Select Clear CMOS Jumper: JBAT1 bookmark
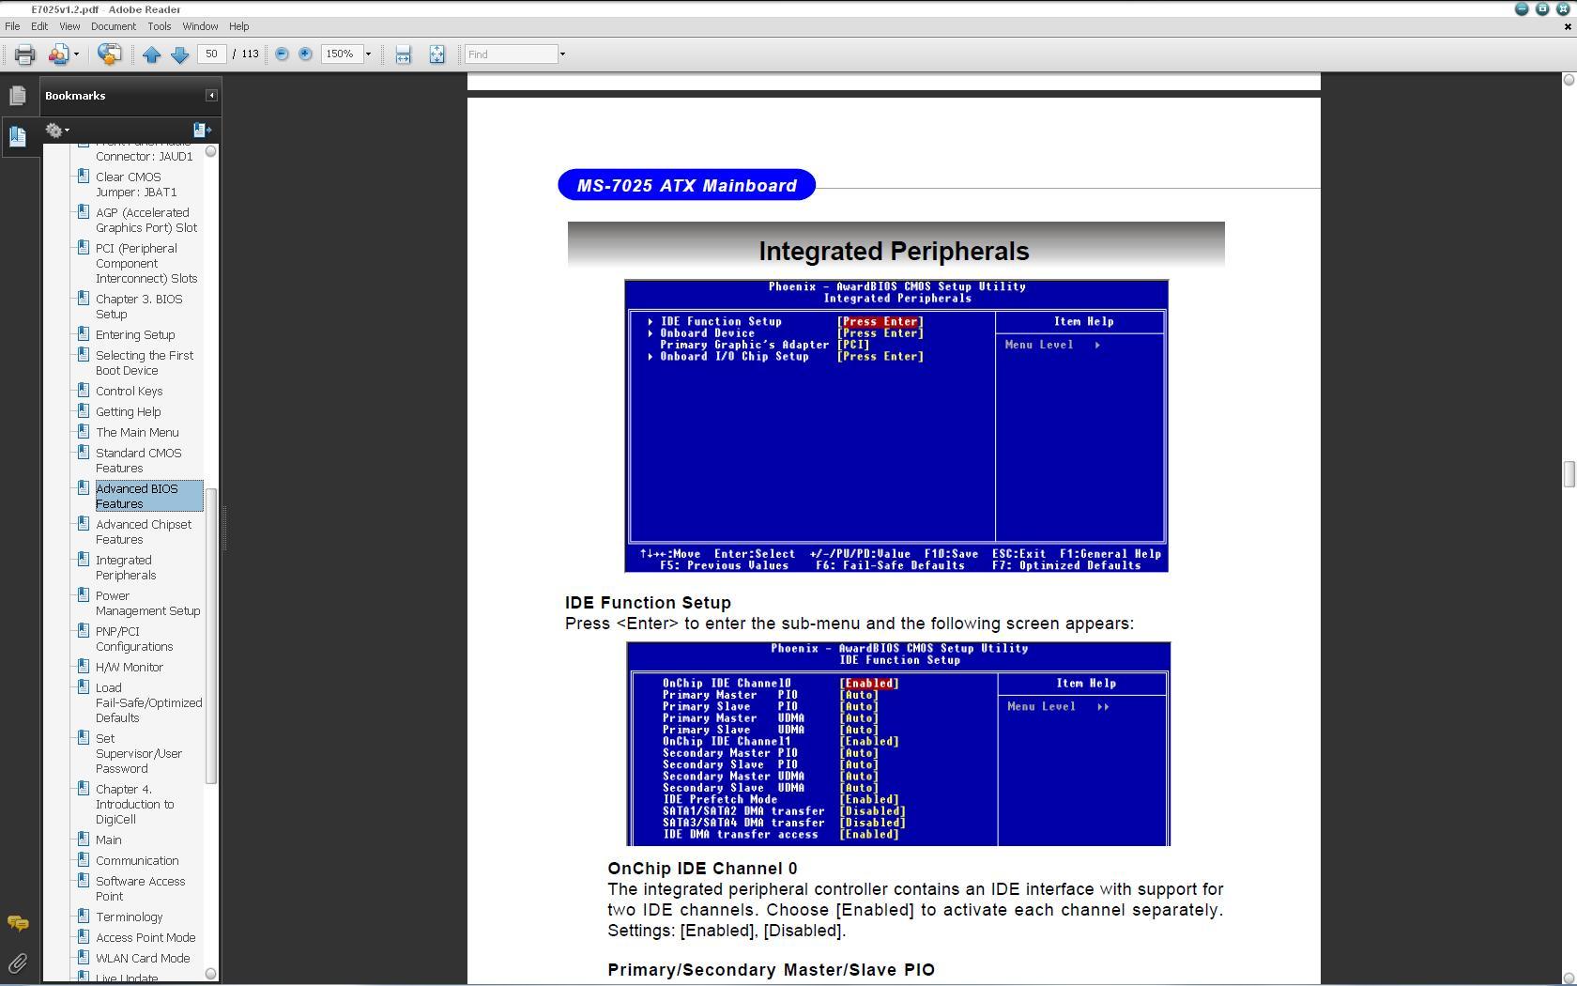 pos(136,184)
